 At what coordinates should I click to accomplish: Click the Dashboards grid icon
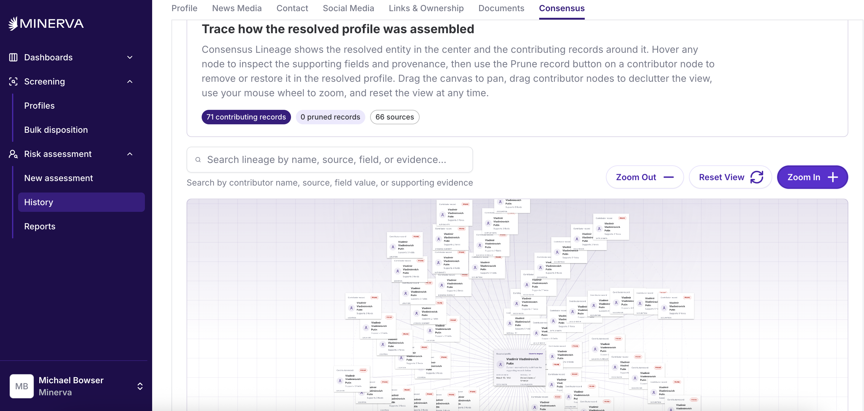tap(13, 57)
